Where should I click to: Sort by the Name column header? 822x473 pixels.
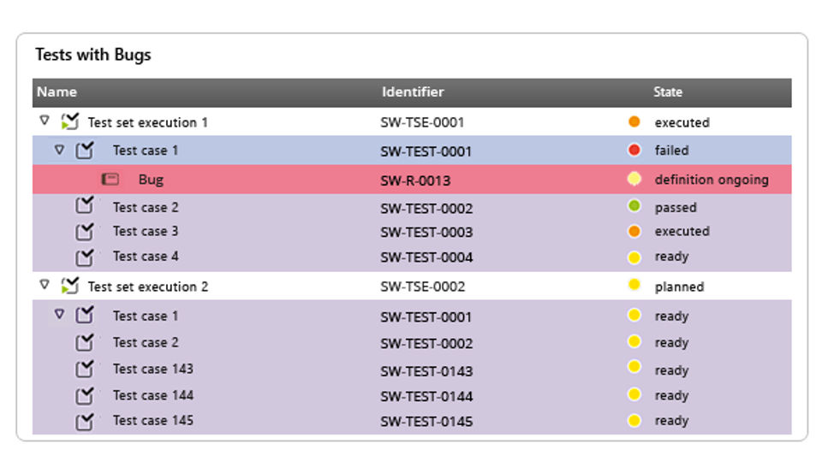57,92
